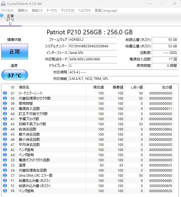Image resolution: width=181 pixels, height=197 pixels.
Task: Click the status orb for row 01 リードエラーレート
Action: (x=5, y=93)
